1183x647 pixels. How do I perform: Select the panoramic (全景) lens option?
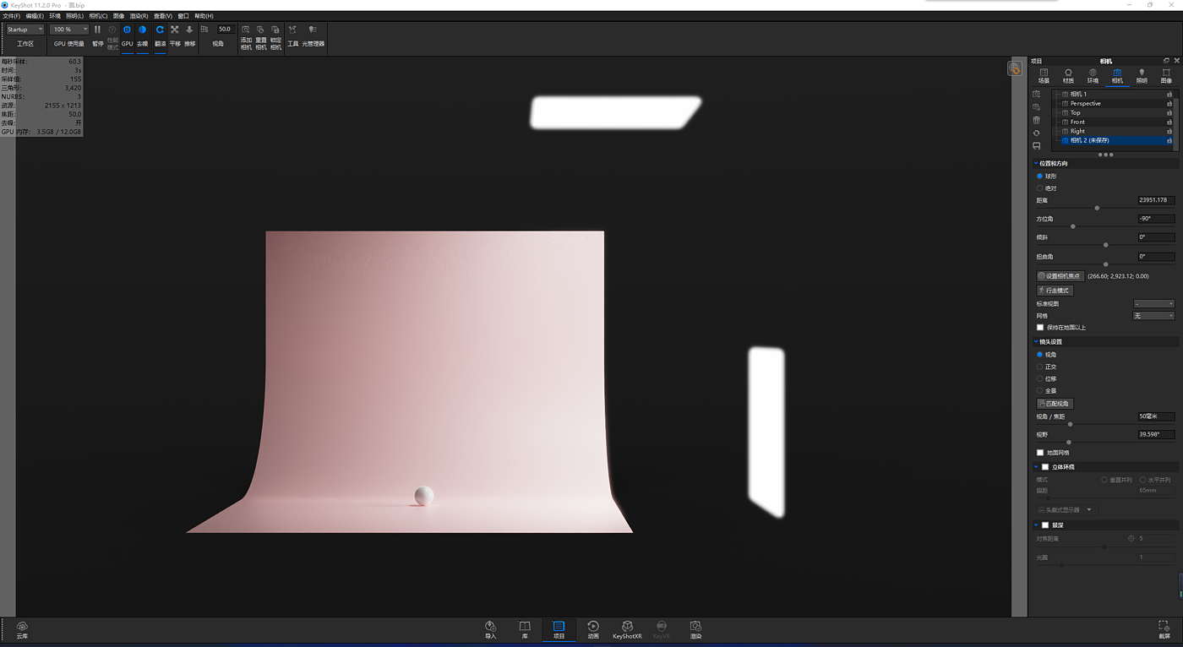click(1039, 390)
